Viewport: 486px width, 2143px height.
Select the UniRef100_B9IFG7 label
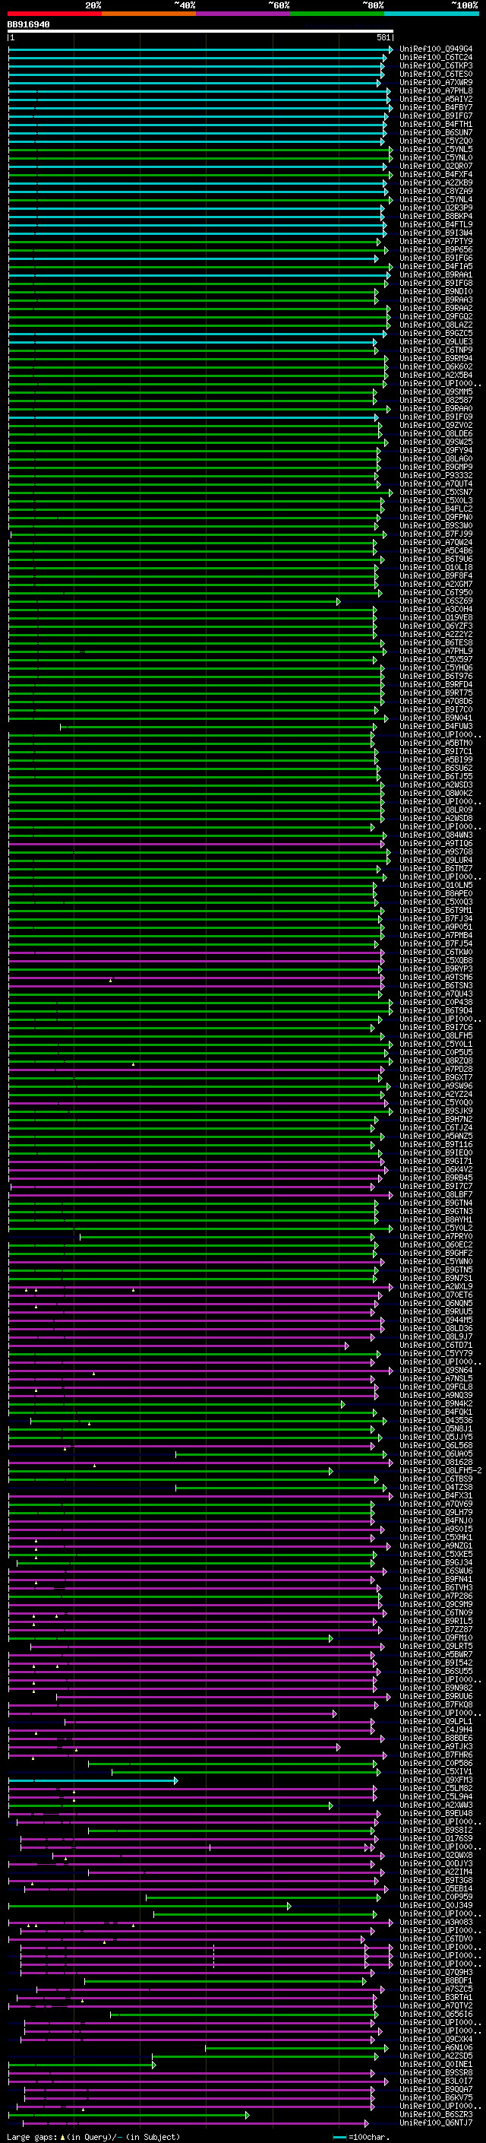(436, 116)
